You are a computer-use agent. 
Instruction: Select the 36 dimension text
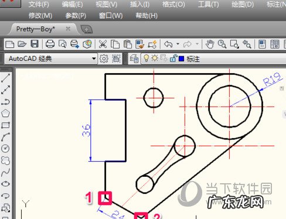click(86, 130)
